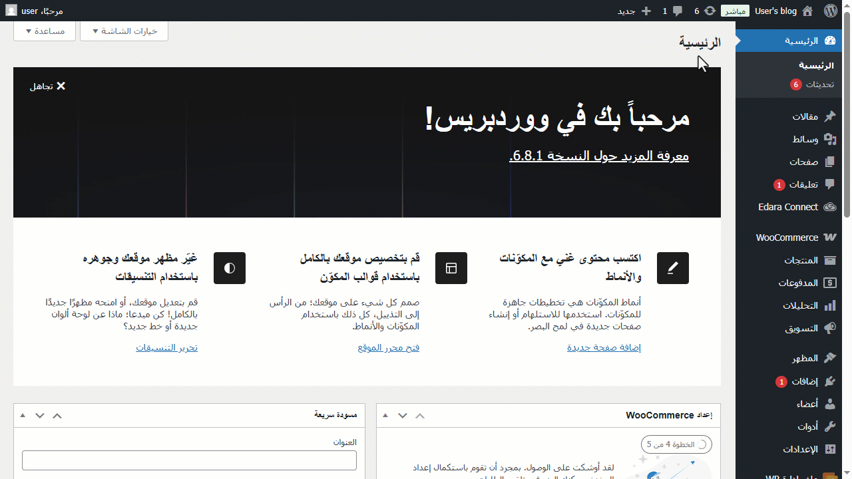
Task: Click the المدفوعات payments icon
Action: pos(829,283)
